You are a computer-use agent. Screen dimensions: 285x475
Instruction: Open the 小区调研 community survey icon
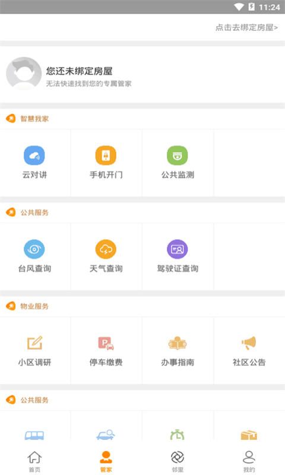[34, 343]
